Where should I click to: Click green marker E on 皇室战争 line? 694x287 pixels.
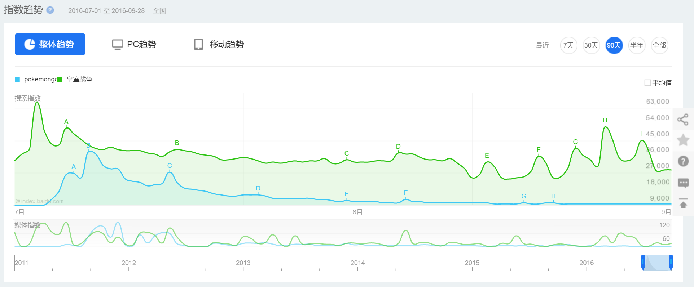coord(487,156)
